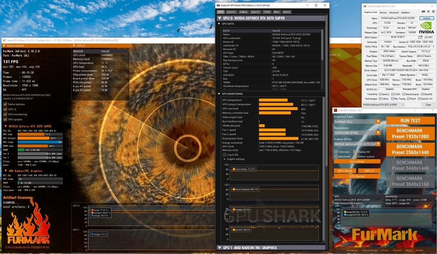Click RUN TEST button in FurMark launcher
The image size is (437, 254).
pos(410,121)
